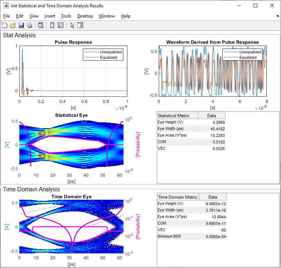Toggle the Property Inspector toolbar icon
This screenshot has height=268, width=281.
[x=80, y=26]
